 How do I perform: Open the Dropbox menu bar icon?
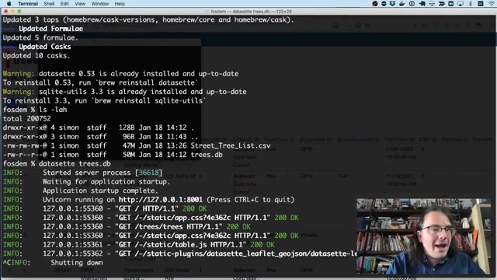pos(393,4)
